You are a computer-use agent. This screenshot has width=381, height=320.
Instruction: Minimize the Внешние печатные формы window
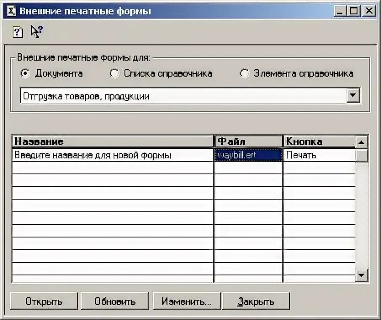tap(341, 11)
